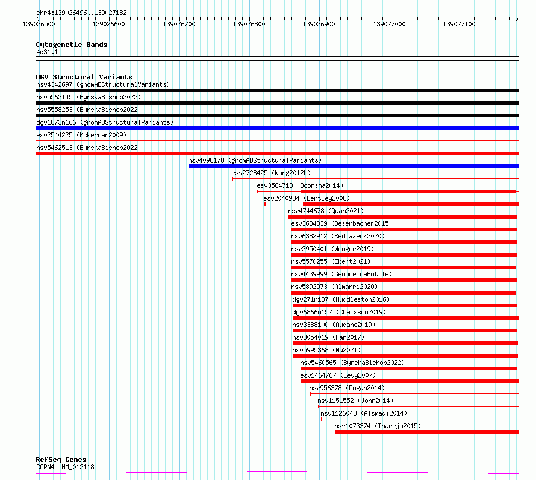Screen dimensions: 536x480
Task: Click the red bar under nsv5462513
Action: tap(277, 154)
